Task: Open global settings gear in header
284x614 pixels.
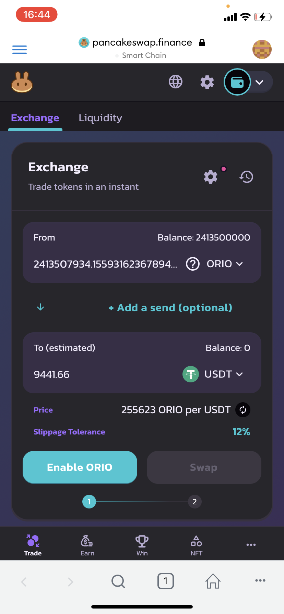Action: [207, 82]
